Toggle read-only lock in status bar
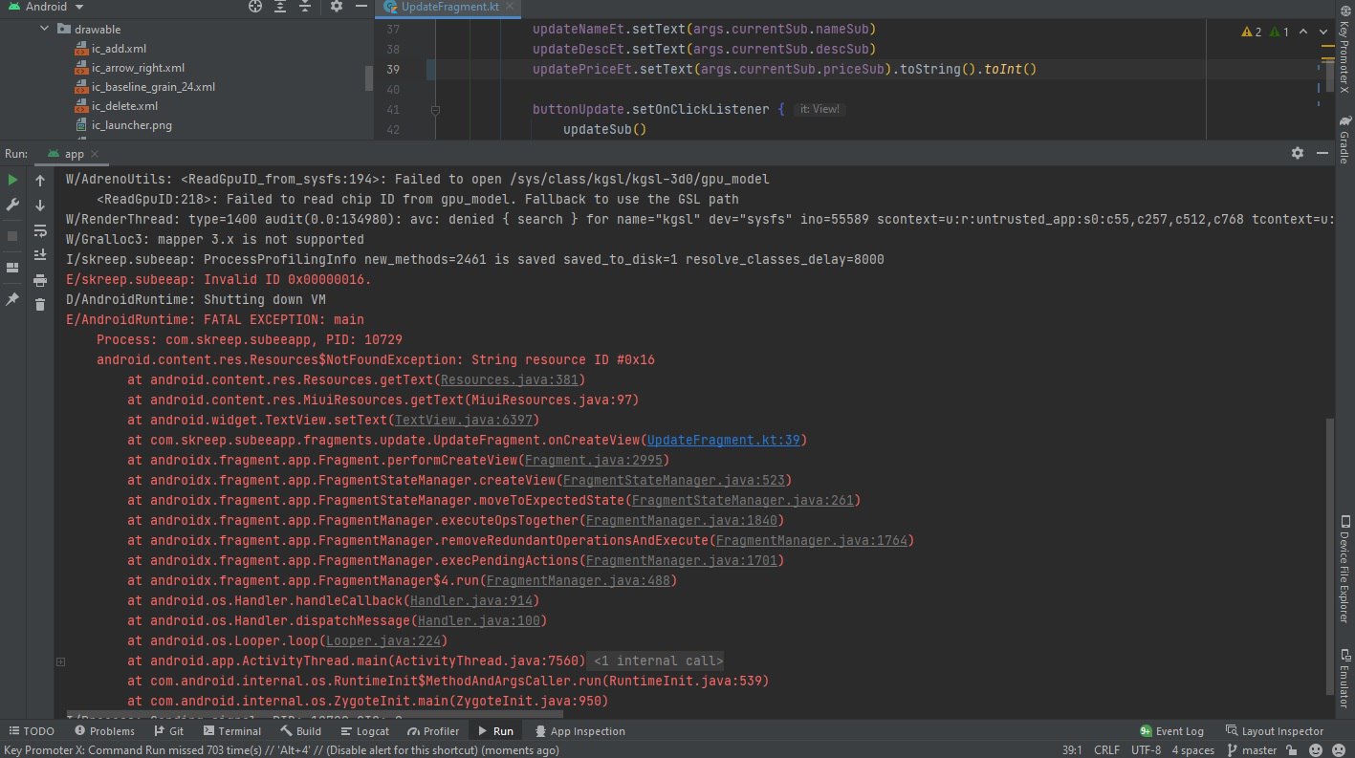Viewport: 1355px width, 758px height. (1291, 751)
